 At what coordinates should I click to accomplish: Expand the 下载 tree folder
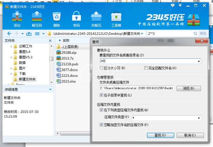pos(11,74)
